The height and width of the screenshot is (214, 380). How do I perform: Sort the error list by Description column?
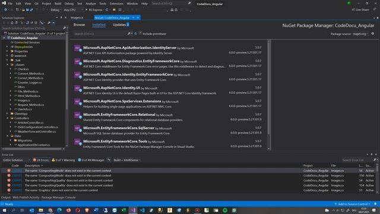pyautogui.click(x=32, y=165)
